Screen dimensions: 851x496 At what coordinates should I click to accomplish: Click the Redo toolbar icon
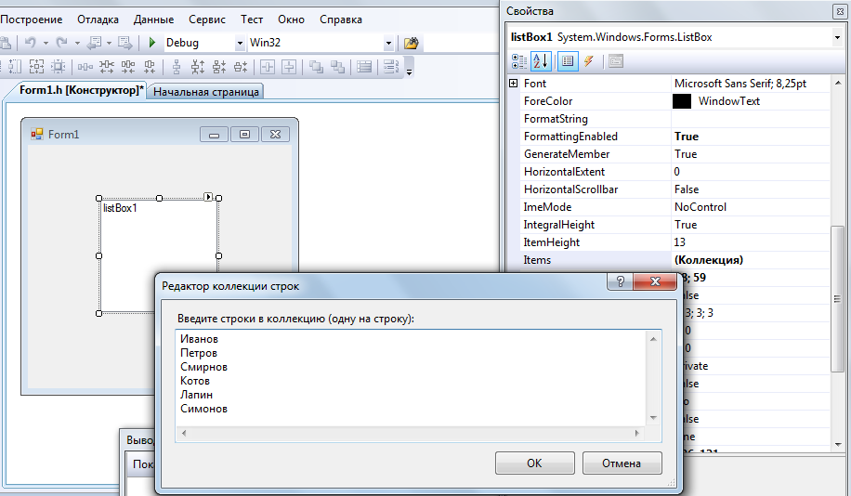click(x=62, y=43)
